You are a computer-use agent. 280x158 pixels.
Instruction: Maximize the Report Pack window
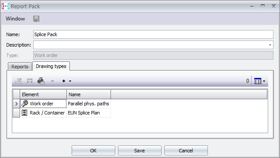coord(263,6)
